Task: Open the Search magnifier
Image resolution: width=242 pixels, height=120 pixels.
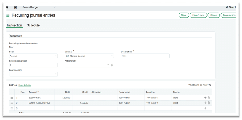Action: [227, 7]
